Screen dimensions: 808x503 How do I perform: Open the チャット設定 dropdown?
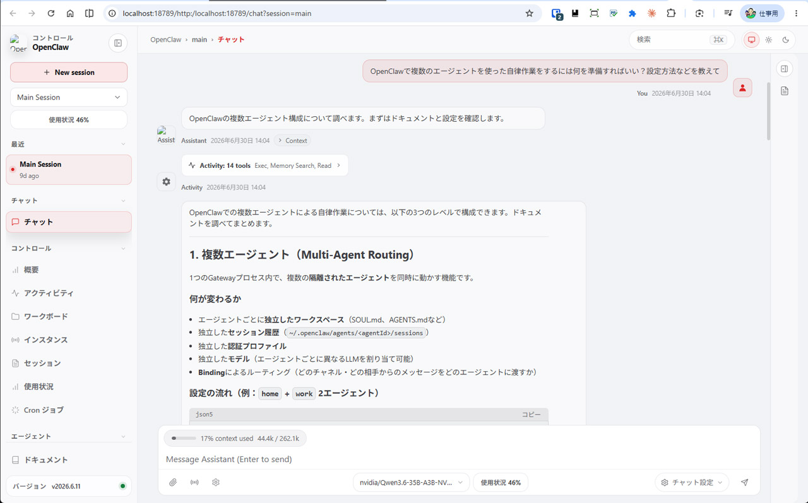point(692,482)
